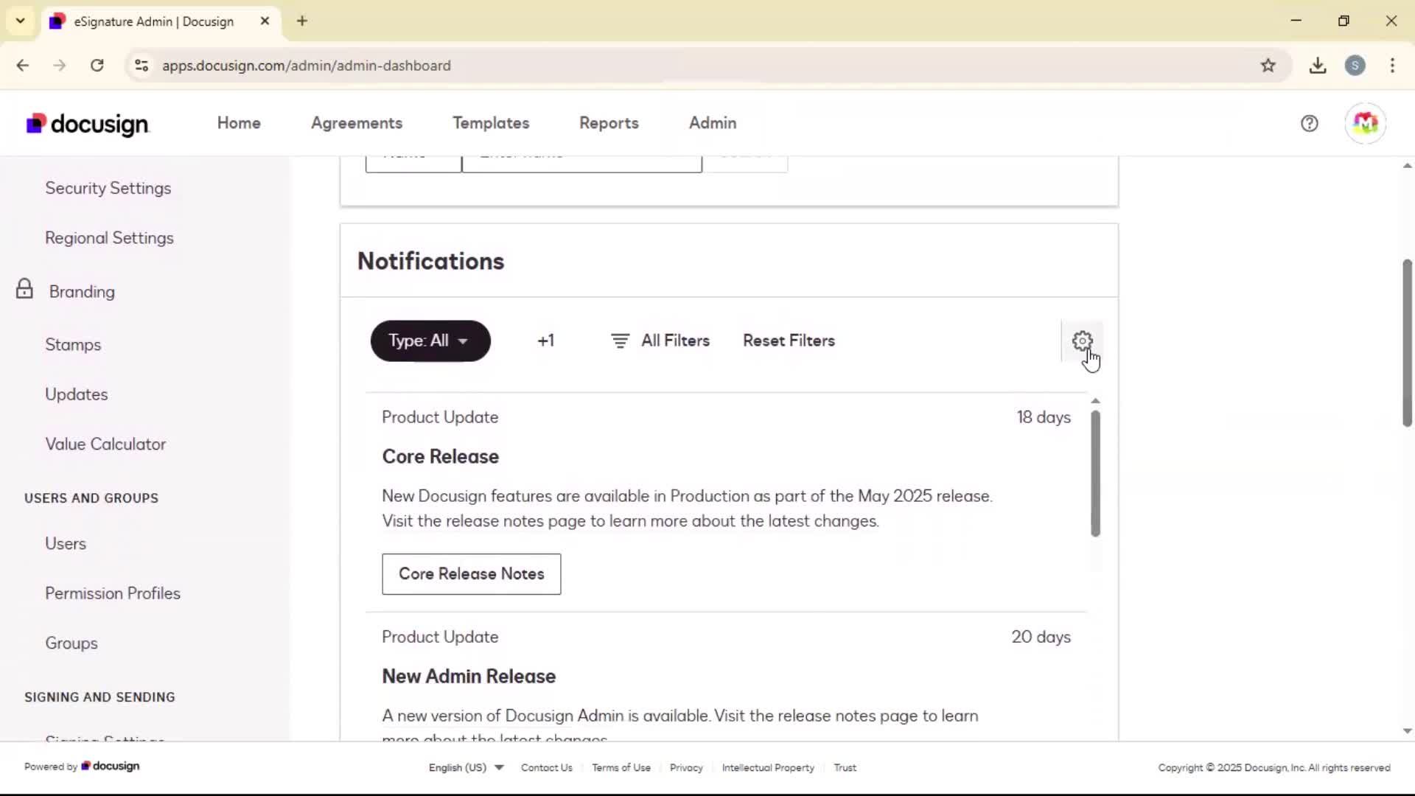This screenshot has height=796, width=1415.
Task: Open the help question mark icon
Action: 1309,123
